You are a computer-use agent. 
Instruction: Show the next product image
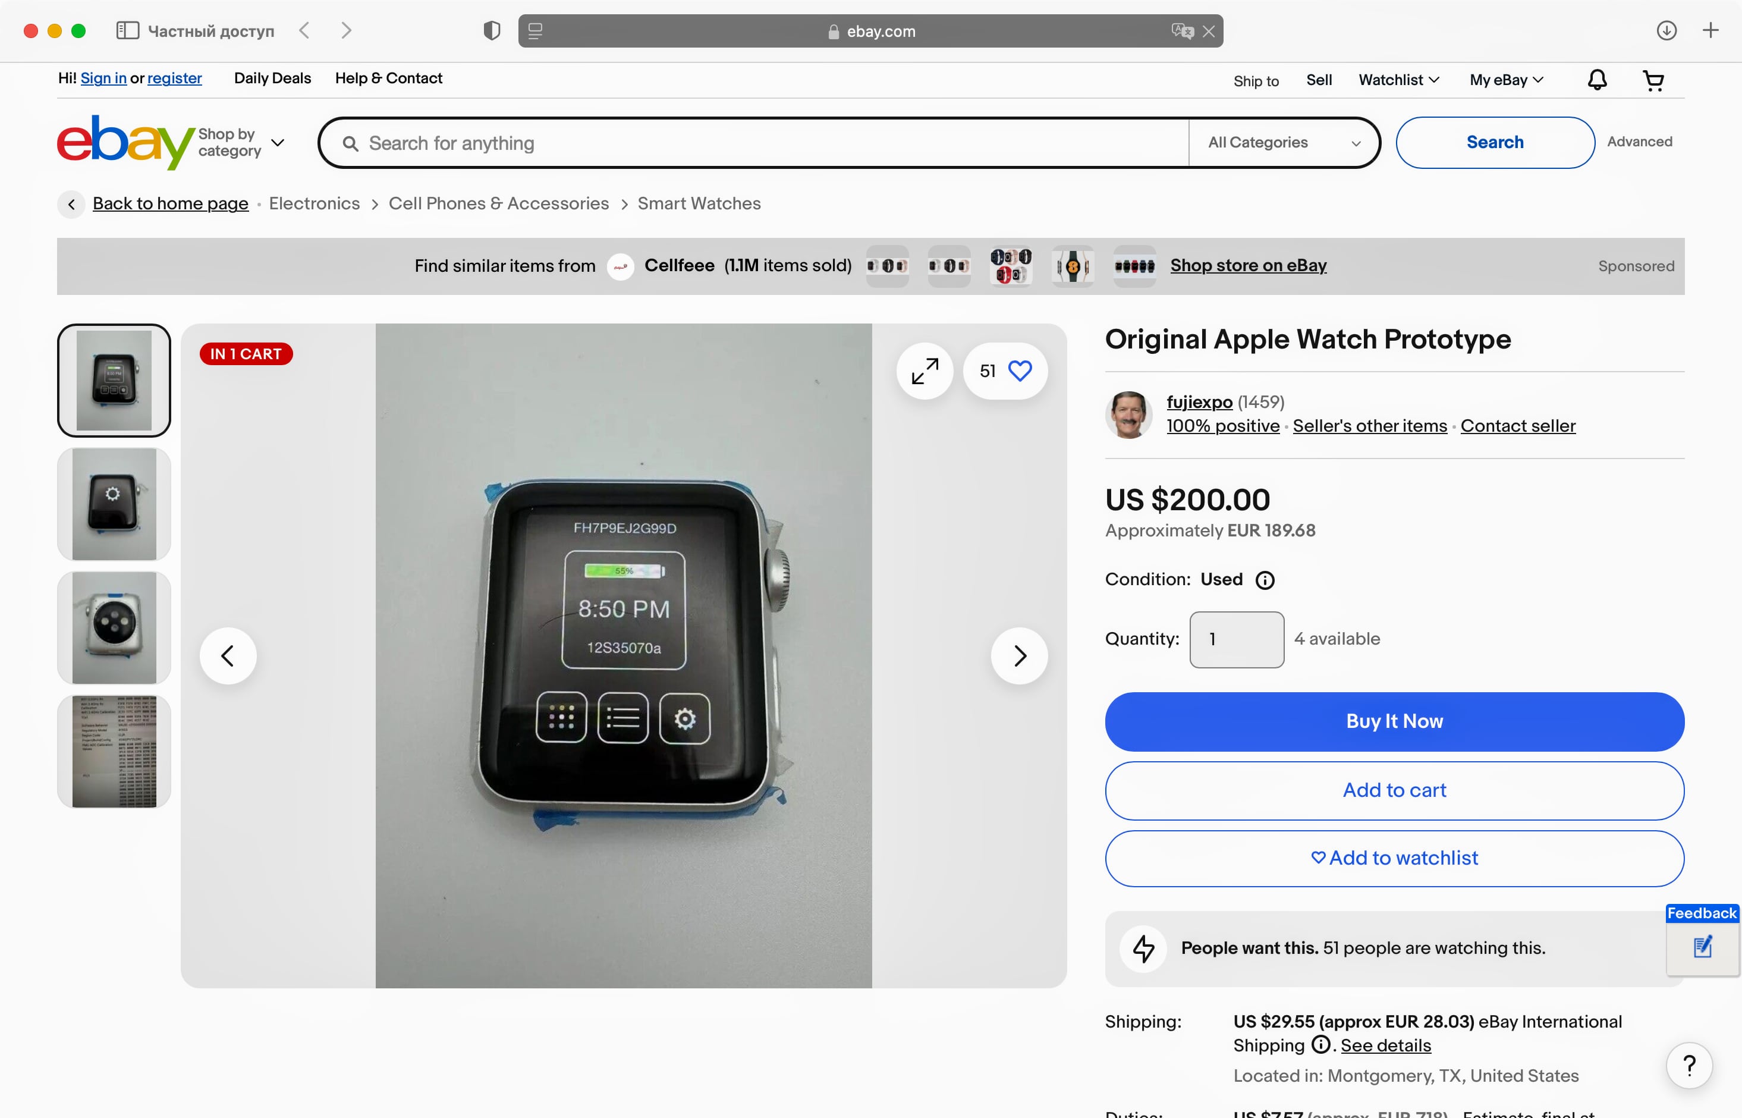pos(1019,655)
